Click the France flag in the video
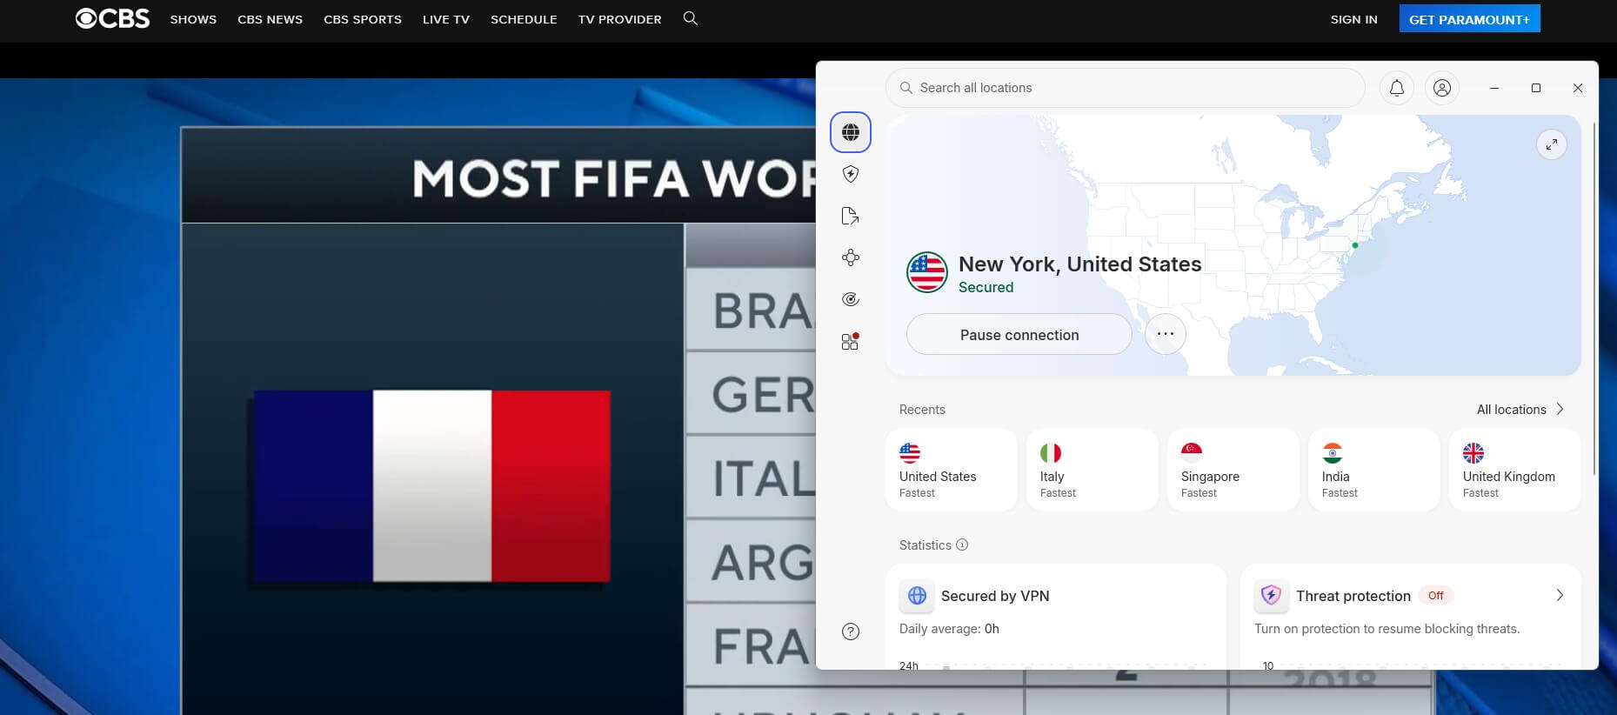Viewport: 1617px width, 715px height. coord(432,485)
